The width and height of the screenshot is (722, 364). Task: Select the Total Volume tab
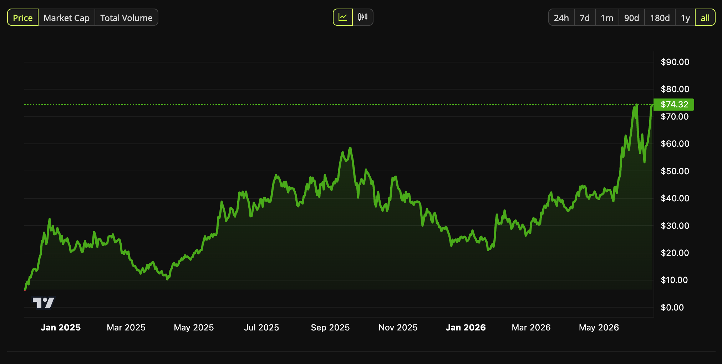(x=126, y=17)
